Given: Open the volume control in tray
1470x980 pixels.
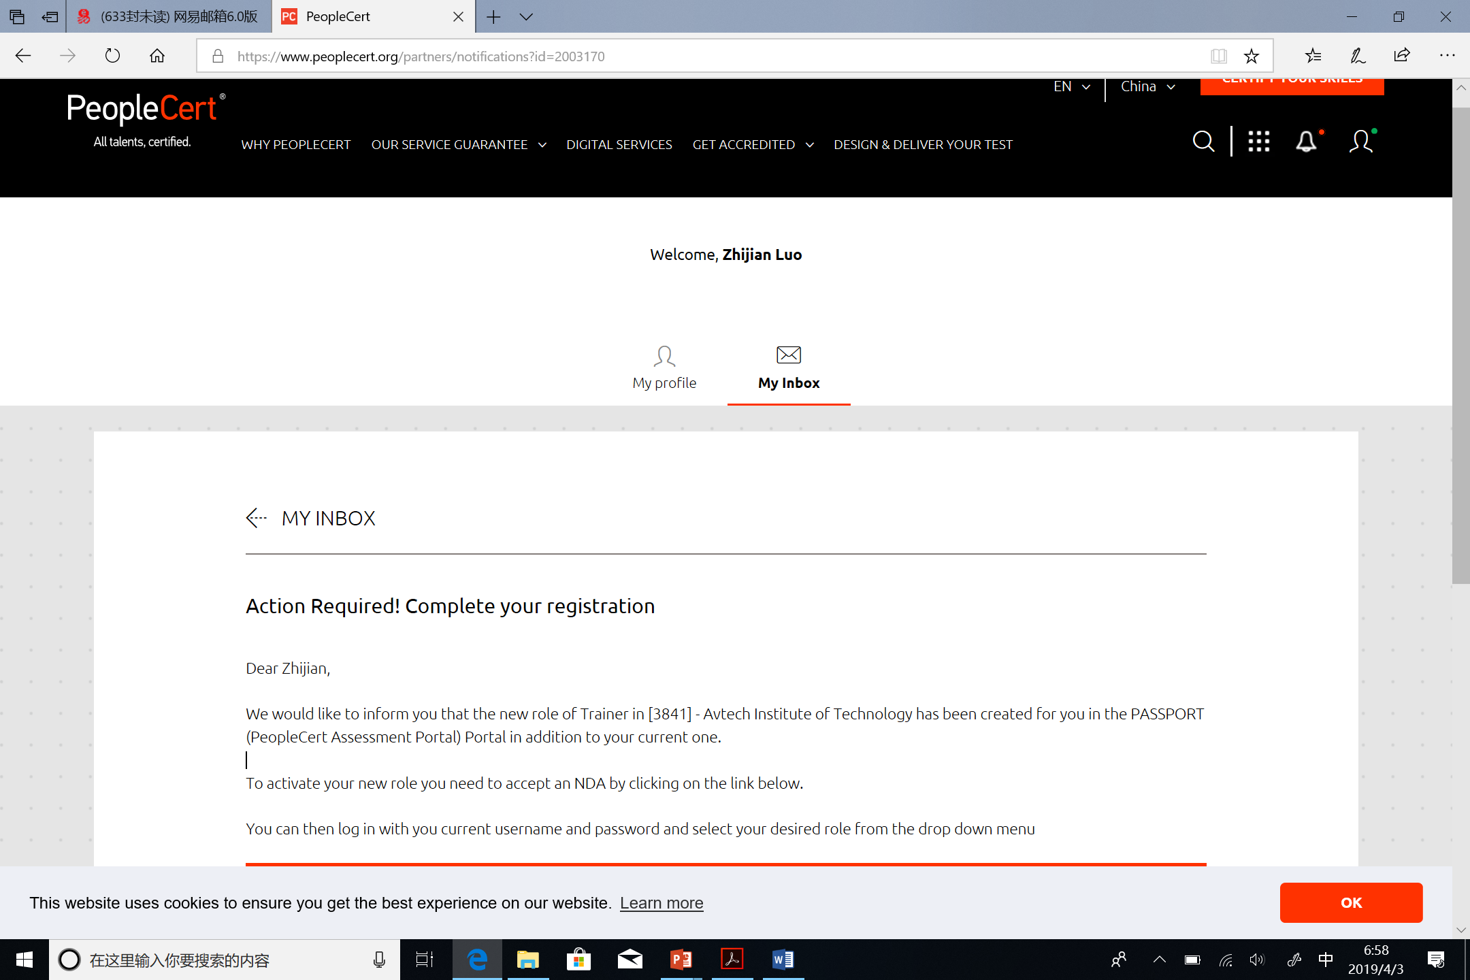Looking at the screenshot, I should [x=1257, y=960].
